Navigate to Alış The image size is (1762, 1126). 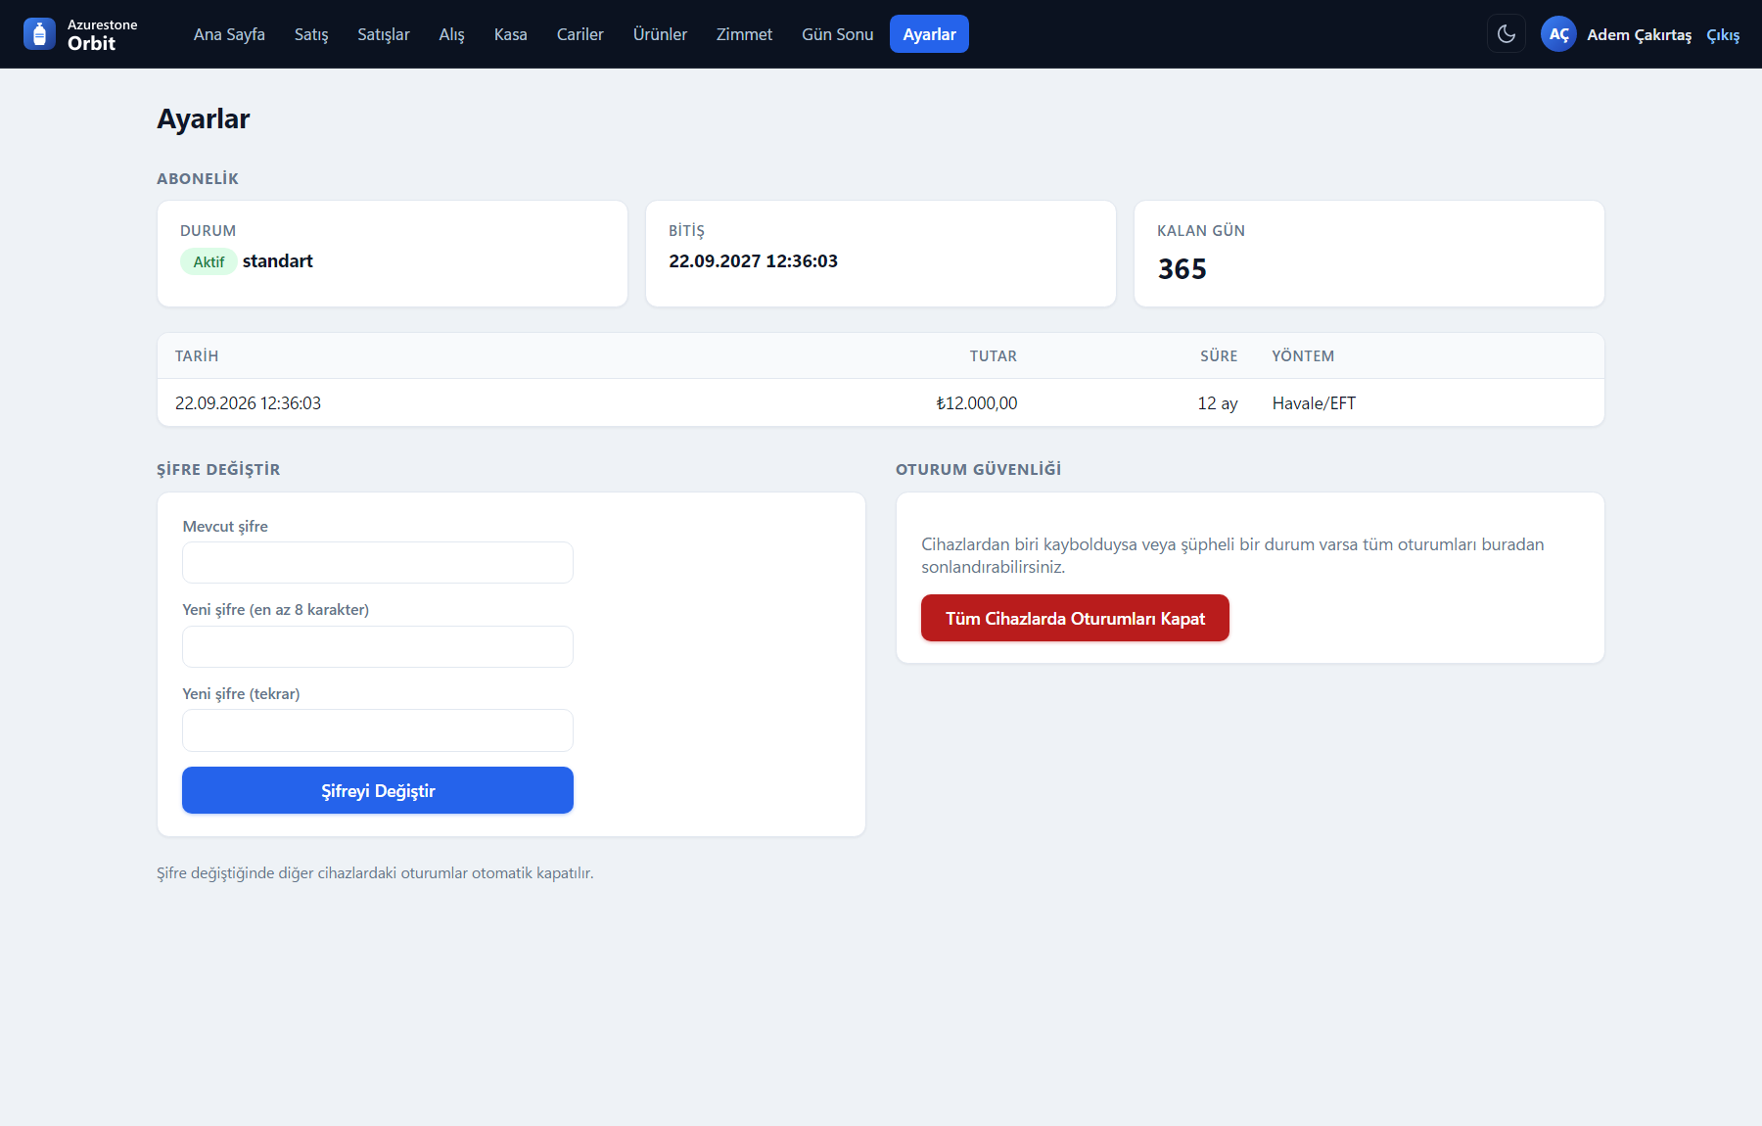451,34
